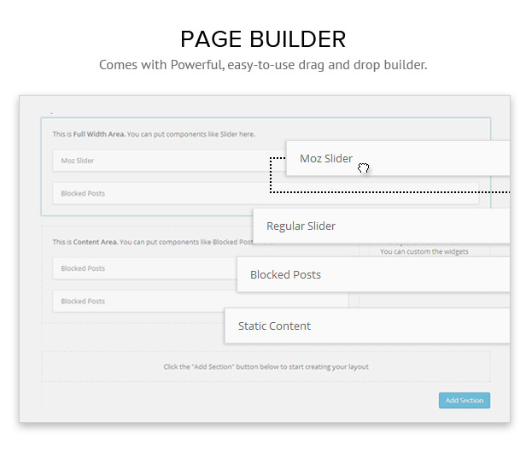Select the Static Content component card
526x458 pixels.
367,326
